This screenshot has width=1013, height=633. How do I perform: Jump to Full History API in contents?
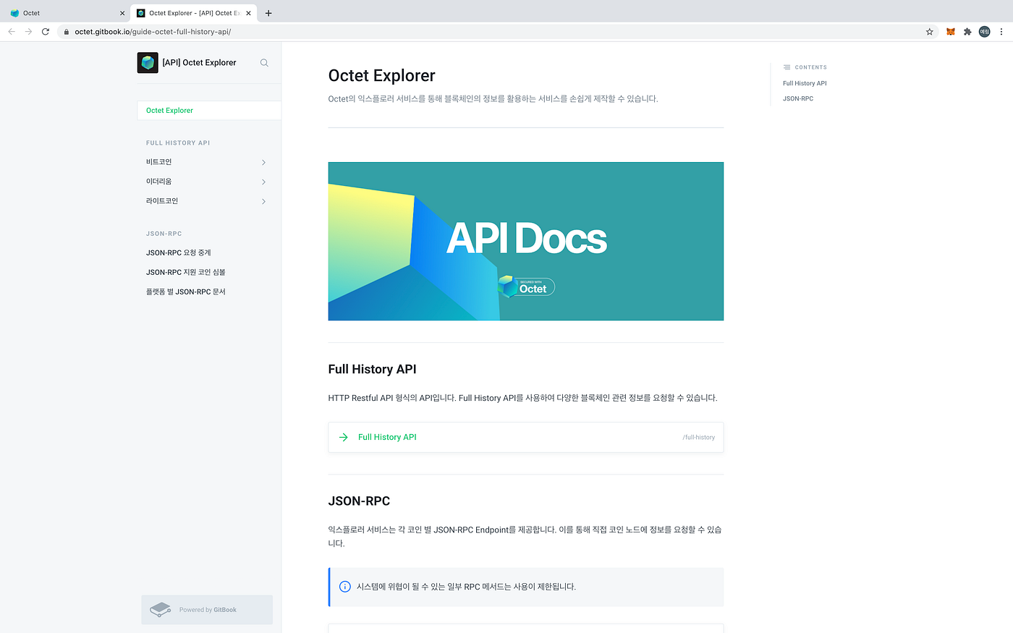click(805, 83)
